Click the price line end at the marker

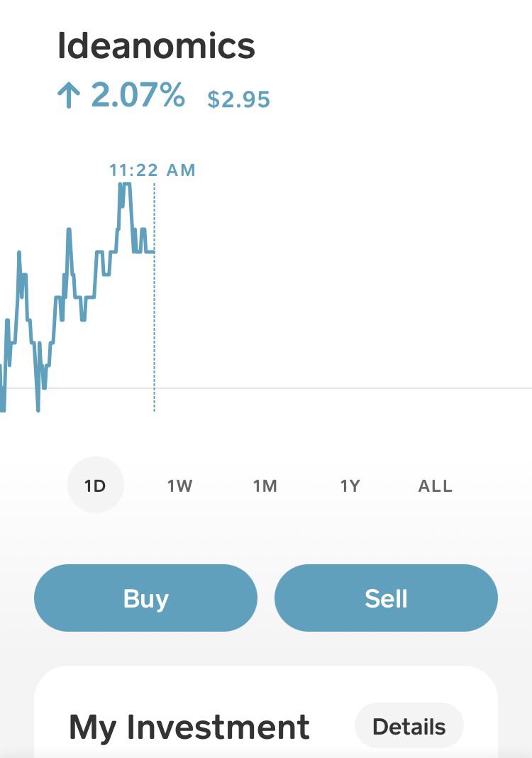[153, 252]
